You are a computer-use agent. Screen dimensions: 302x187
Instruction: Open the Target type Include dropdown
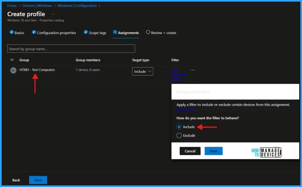pos(142,71)
